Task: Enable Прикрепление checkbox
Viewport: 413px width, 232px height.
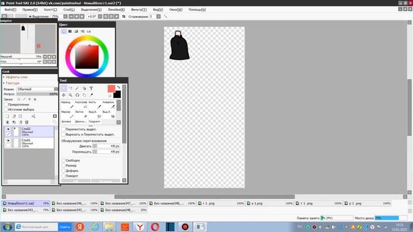Action: [6, 104]
